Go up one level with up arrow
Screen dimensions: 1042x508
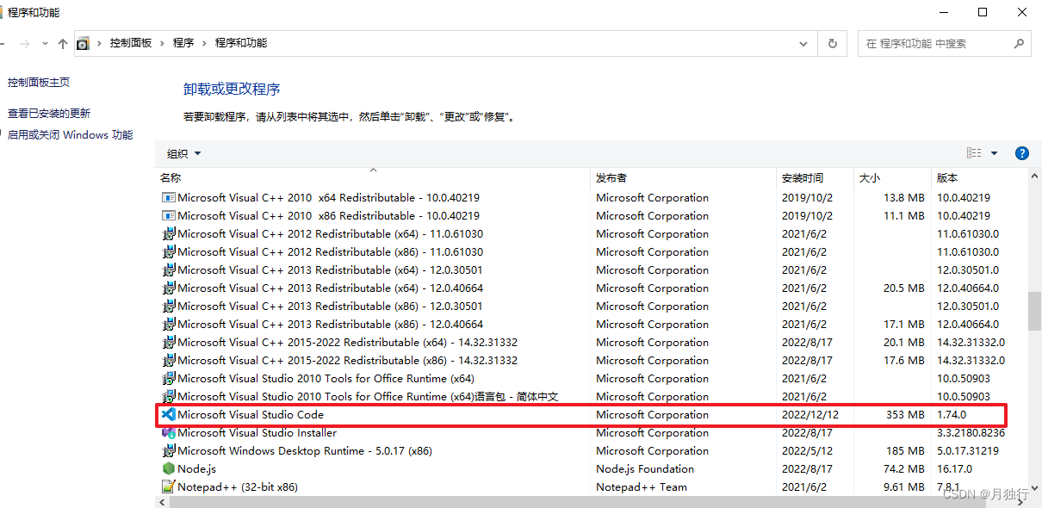(x=63, y=43)
